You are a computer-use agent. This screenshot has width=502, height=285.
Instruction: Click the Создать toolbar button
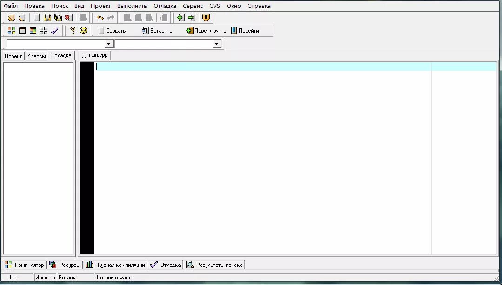coord(112,31)
